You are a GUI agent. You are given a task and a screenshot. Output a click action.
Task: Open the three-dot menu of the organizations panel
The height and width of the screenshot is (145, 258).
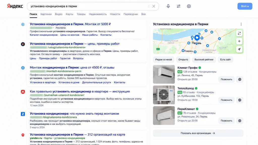tap(241, 24)
